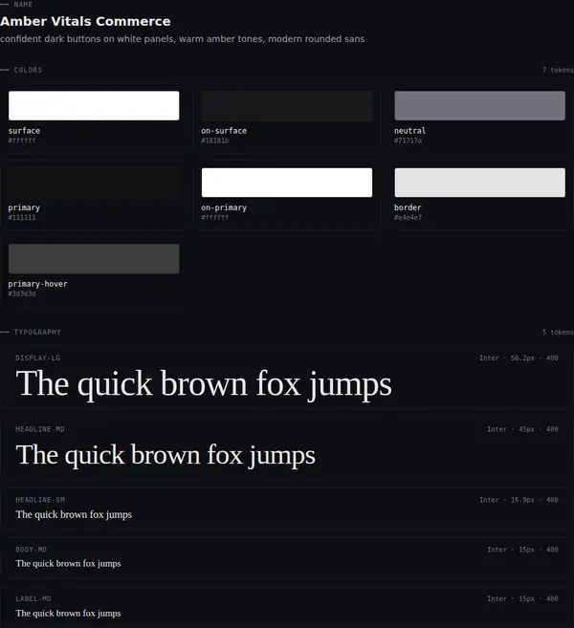Image resolution: width=574 pixels, height=628 pixels.
Task: Select the on-surface dark swatch
Action: point(287,105)
